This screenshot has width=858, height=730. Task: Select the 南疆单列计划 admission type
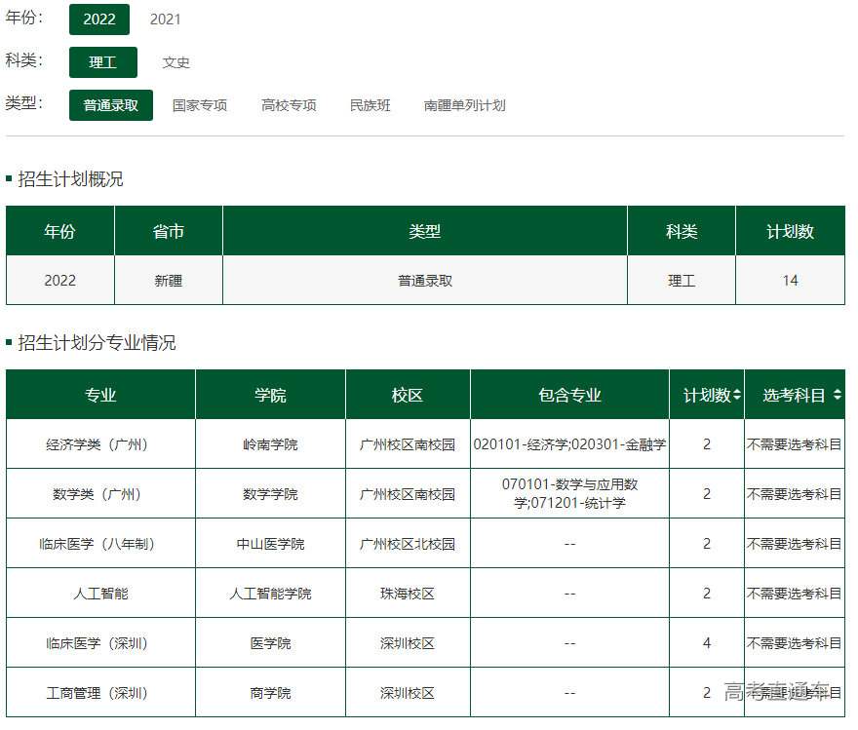pos(464,105)
